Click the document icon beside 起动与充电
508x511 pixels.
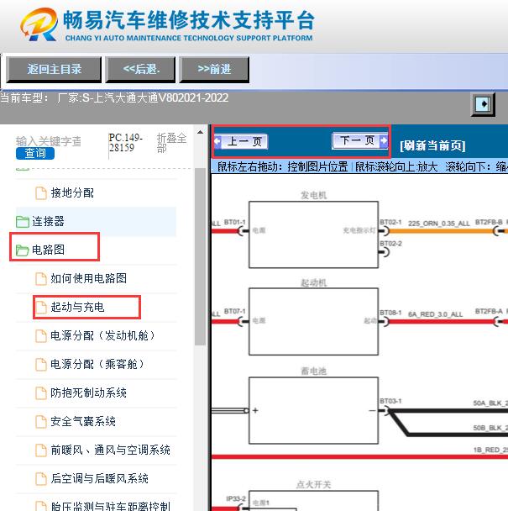(x=41, y=308)
